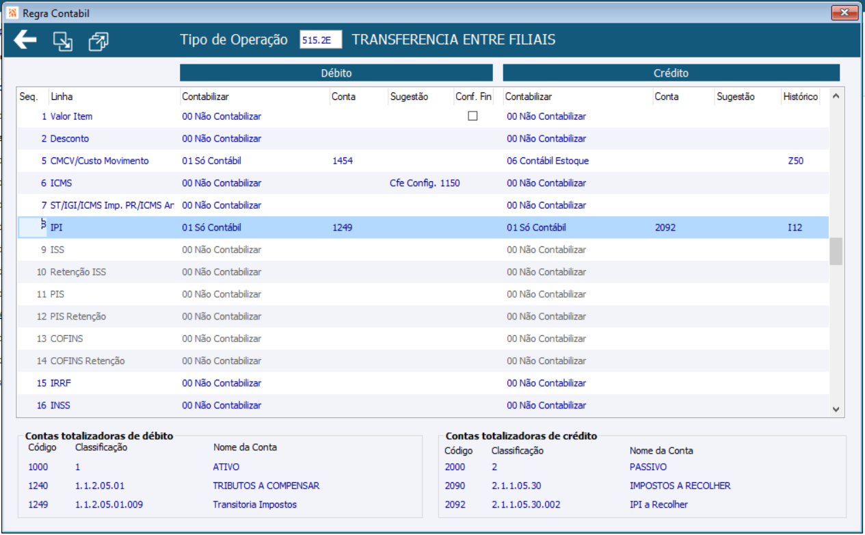Click PASSIVO in credit totalizer accounts
The width and height of the screenshot is (865, 535).
648,467
